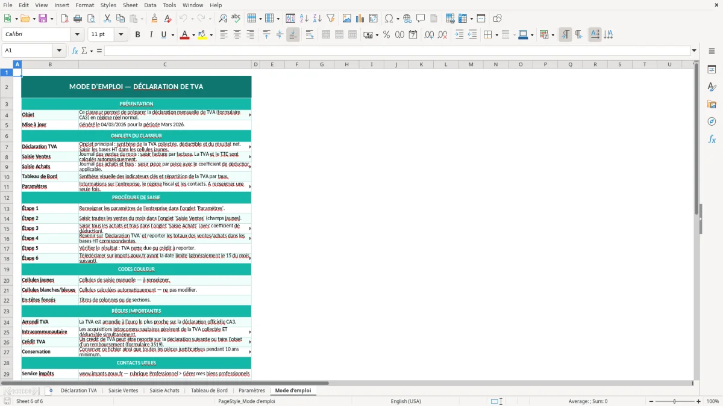Switch to Saisie Achats sheet tab
This screenshot has height=406, width=723.
click(164, 390)
